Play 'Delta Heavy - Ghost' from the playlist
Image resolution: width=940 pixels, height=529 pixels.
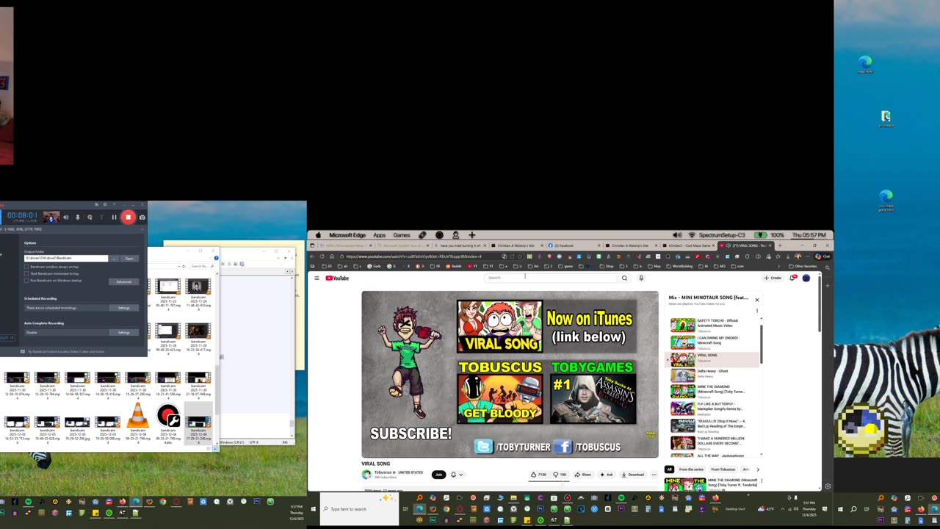click(x=713, y=375)
